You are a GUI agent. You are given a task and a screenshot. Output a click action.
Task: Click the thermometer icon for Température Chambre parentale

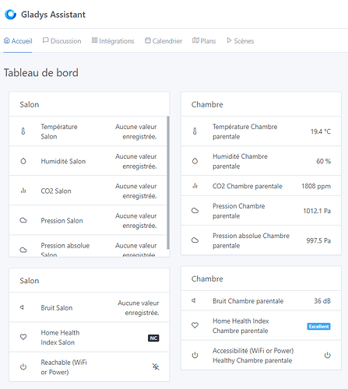click(195, 131)
